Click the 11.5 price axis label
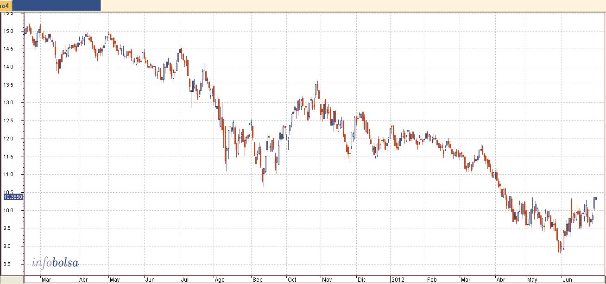The height and width of the screenshot is (284, 606). click(8, 157)
